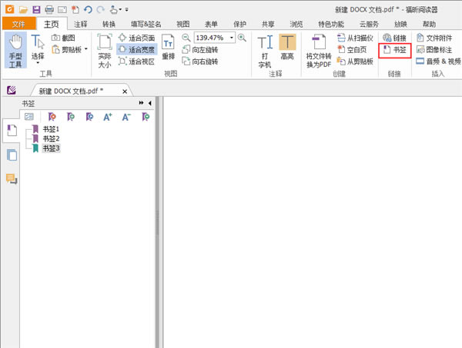The width and height of the screenshot is (462, 348).
Task: Convert file to PDF (将文件转换为PDF)
Action: 319,51
